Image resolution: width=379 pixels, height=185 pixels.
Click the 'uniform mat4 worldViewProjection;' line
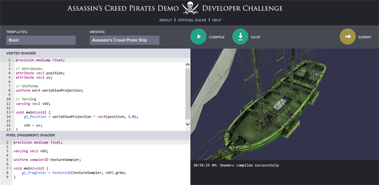tap(49, 90)
